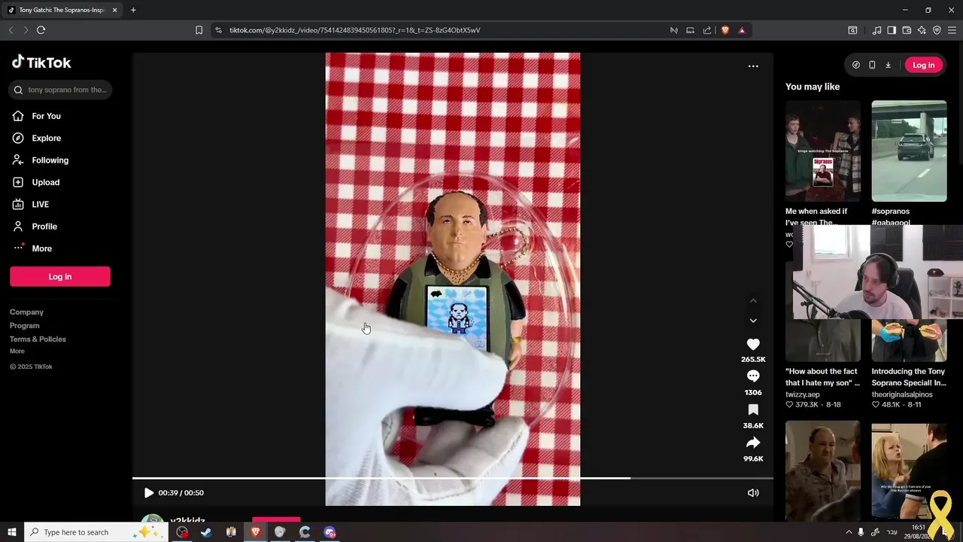The height and width of the screenshot is (542, 963).
Task: Share the video via arrow icon
Action: 753,443
